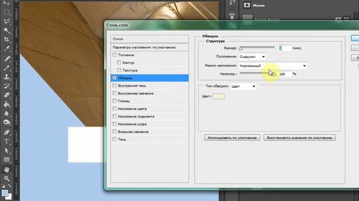Select the Paint Bucket tool

pos(7,104)
